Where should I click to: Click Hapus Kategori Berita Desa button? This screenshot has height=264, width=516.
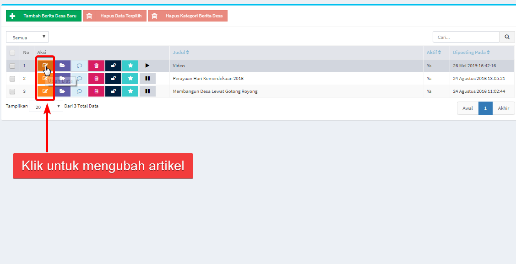click(x=188, y=16)
